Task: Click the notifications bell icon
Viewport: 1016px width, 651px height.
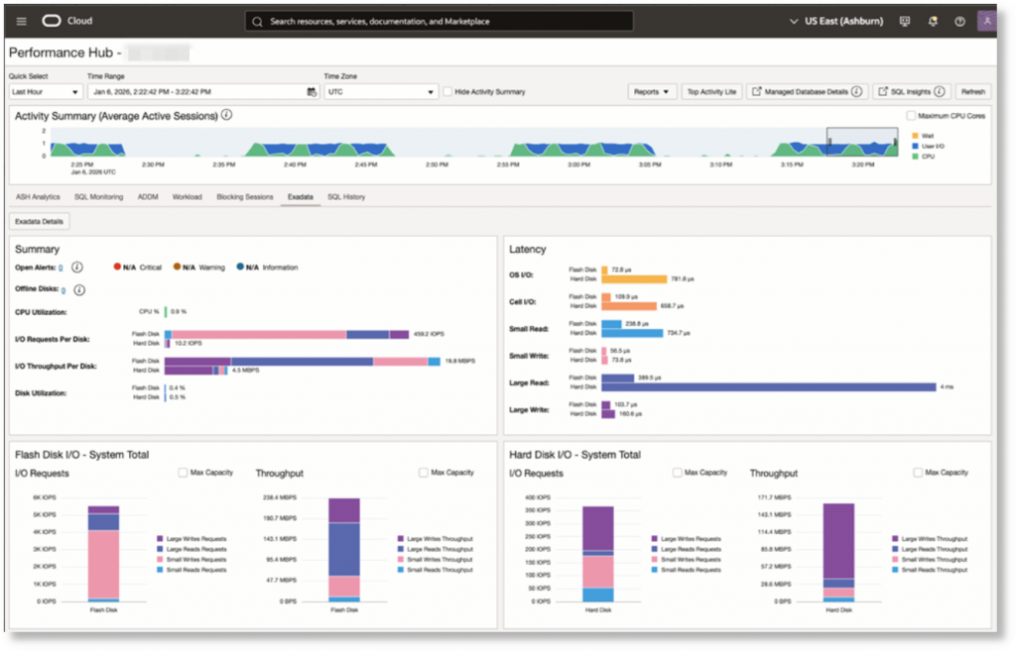Action: point(933,22)
